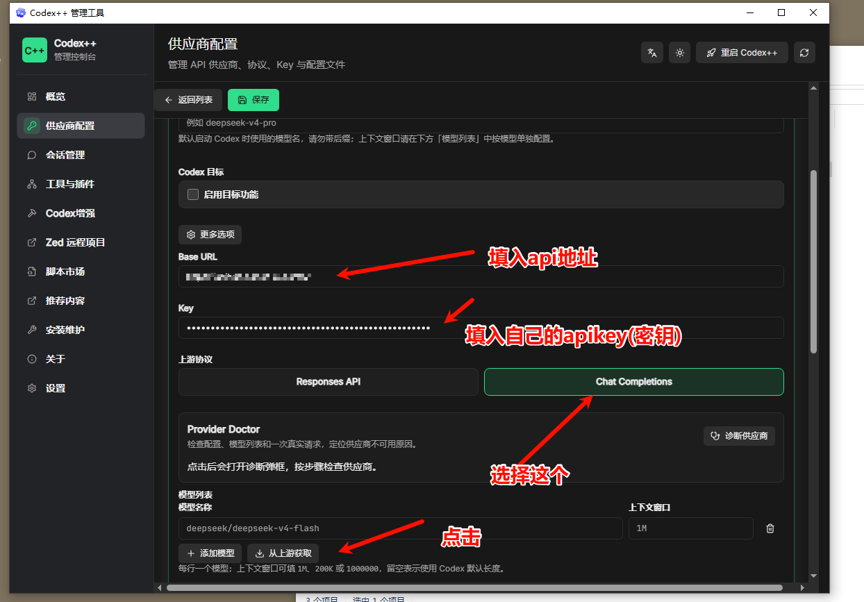Save the provider config with 保存

click(254, 100)
